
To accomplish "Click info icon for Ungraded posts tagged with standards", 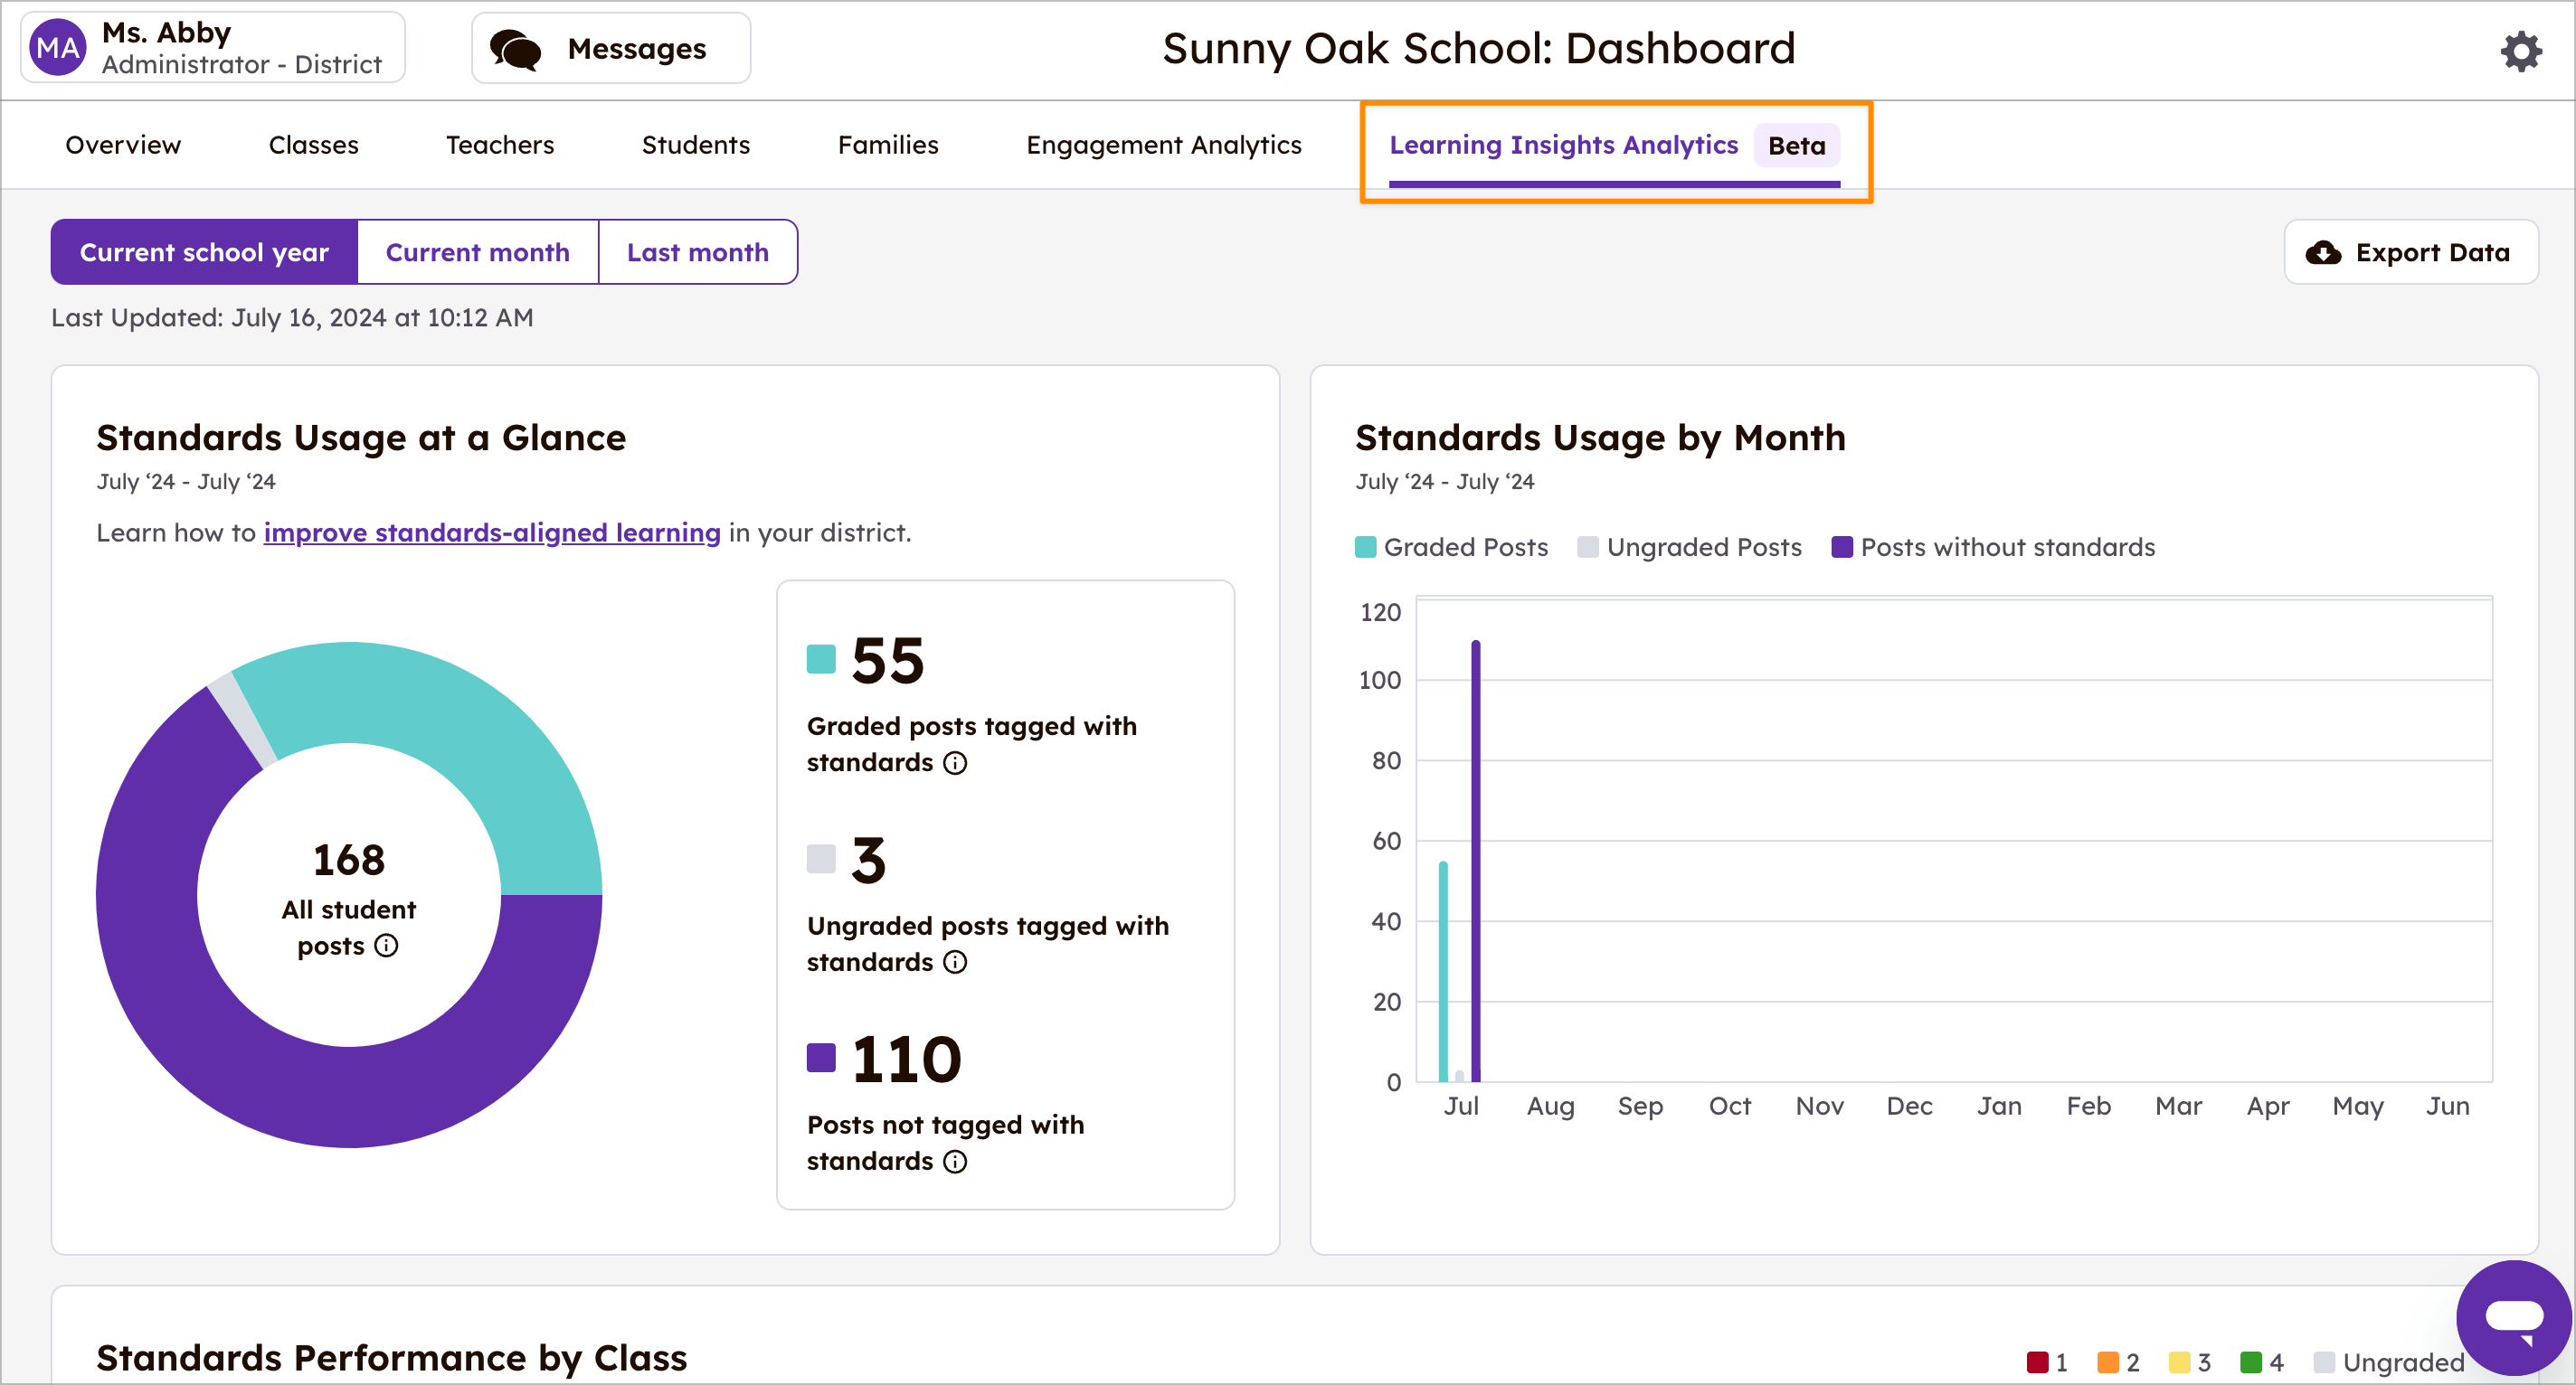I will [955, 962].
